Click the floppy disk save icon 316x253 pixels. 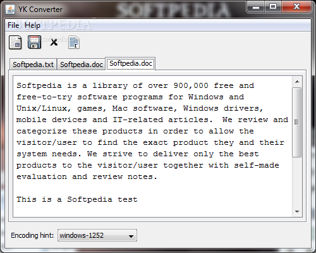click(34, 42)
